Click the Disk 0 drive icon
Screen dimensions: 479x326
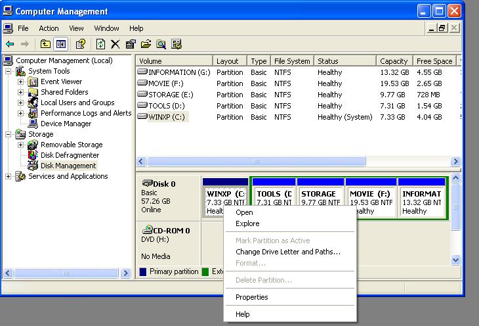(x=146, y=184)
